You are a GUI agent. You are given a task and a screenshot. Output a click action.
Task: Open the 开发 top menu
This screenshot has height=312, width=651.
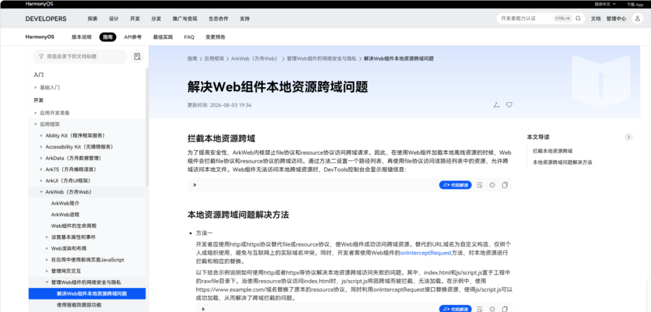pos(135,19)
